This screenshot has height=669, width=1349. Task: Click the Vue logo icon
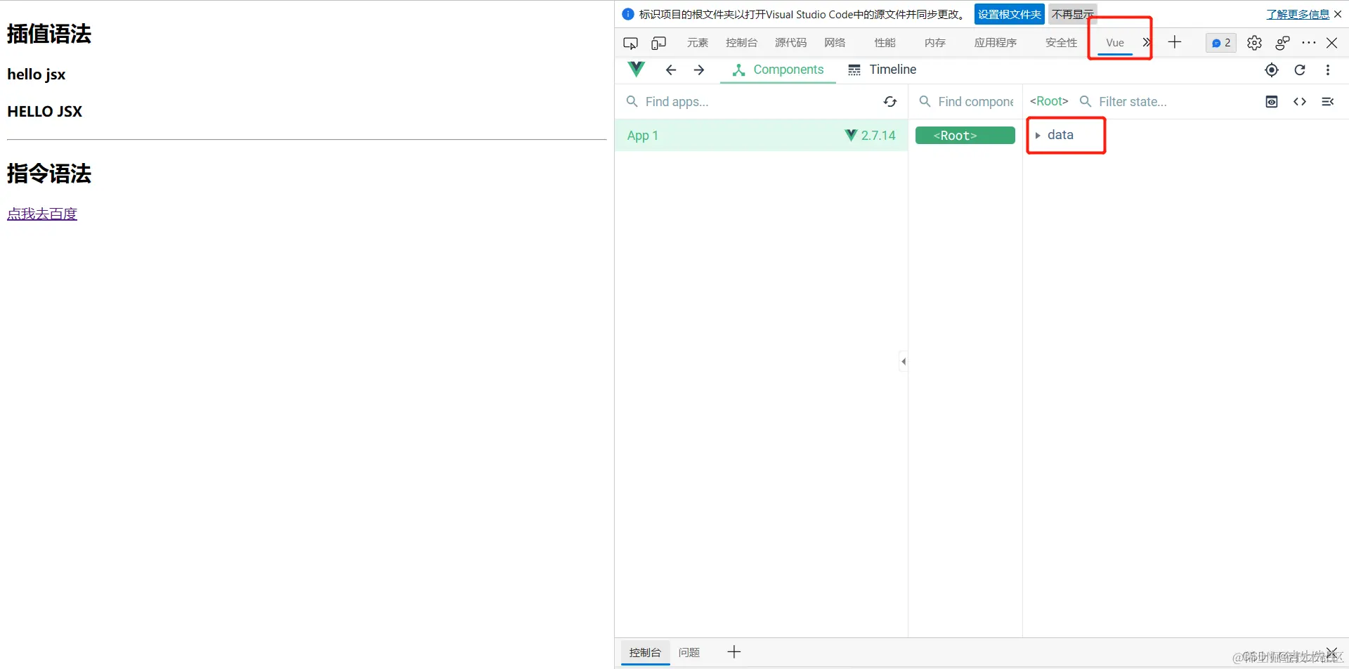[x=636, y=70]
